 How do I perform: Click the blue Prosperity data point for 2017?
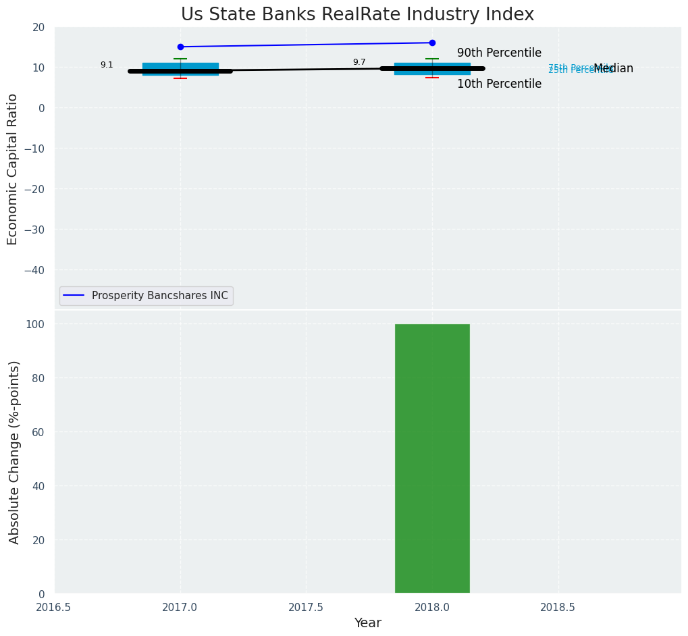coord(180,47)
